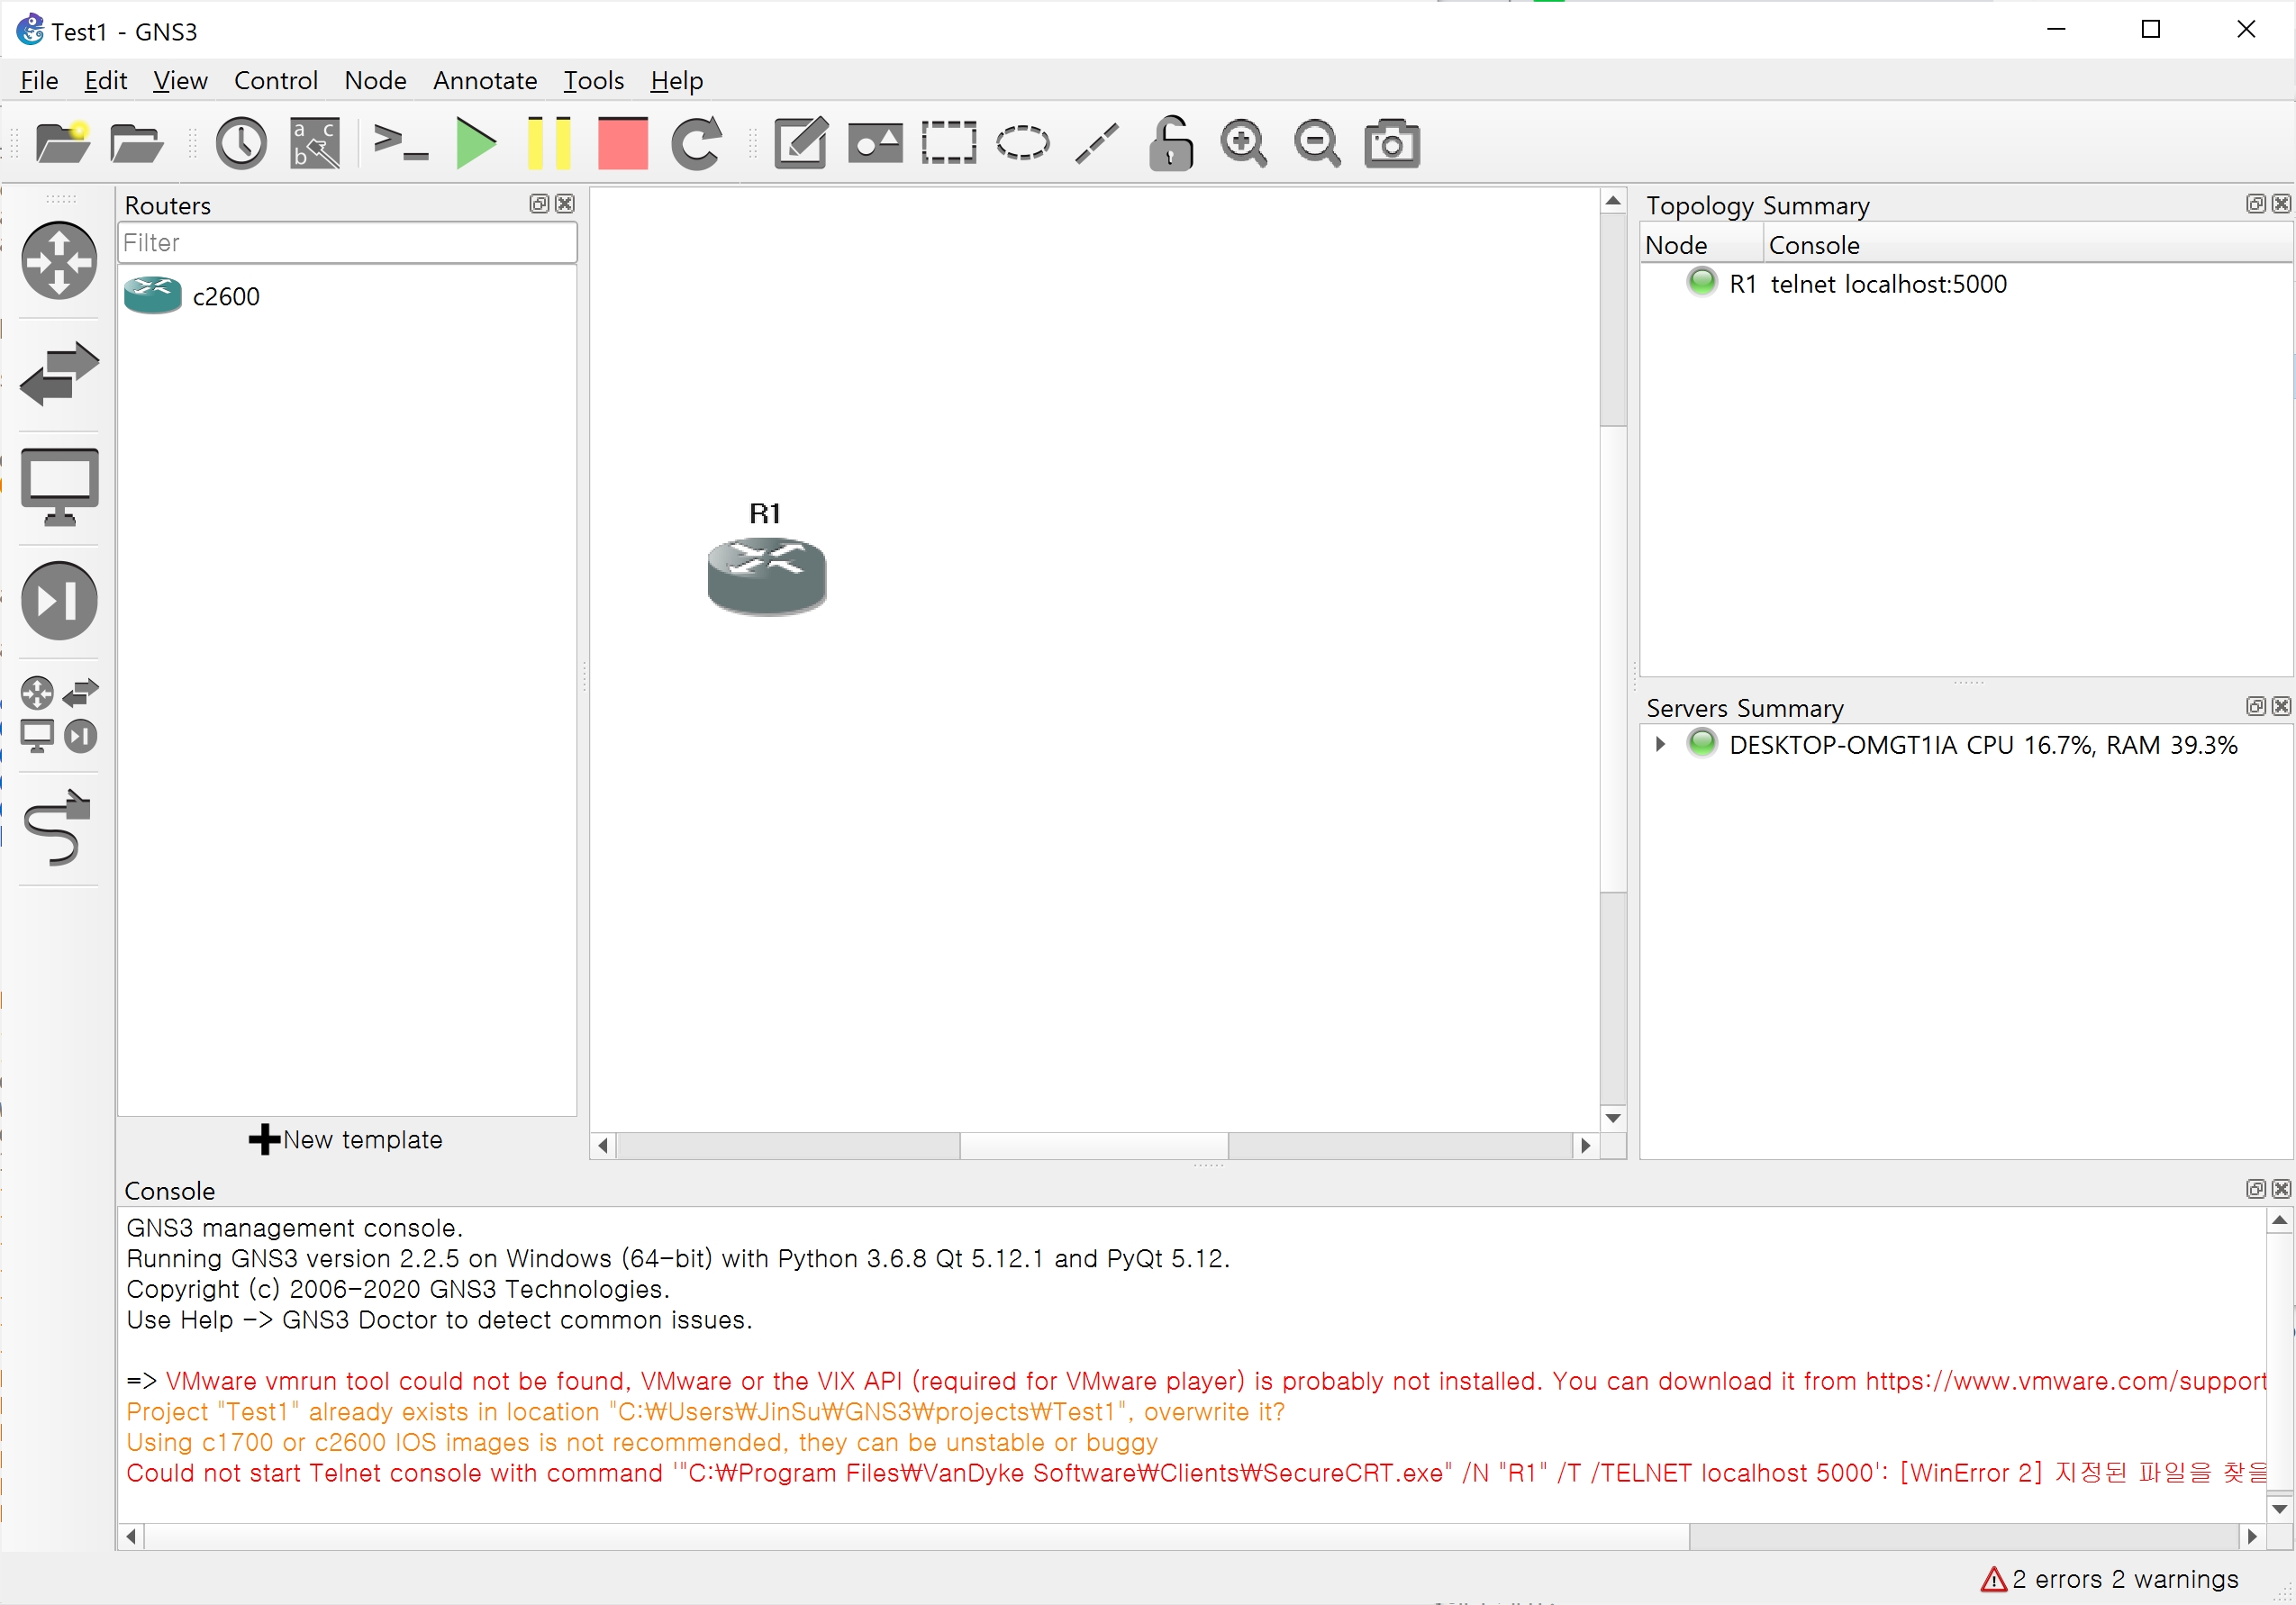The width and height of the screenshot is (2296, 1605).
Task: Click the Add a link cable icon
Action: click(x=58, y=827)
